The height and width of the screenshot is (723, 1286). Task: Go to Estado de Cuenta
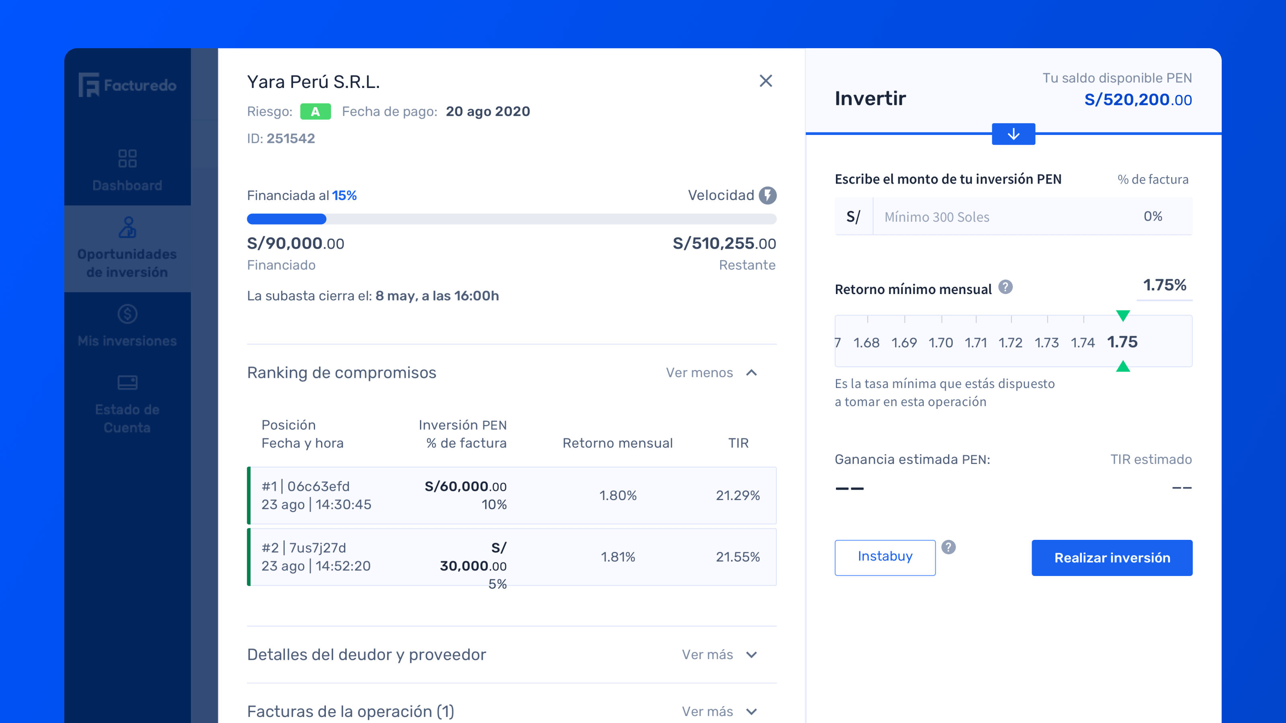click(x=127, y=383)
